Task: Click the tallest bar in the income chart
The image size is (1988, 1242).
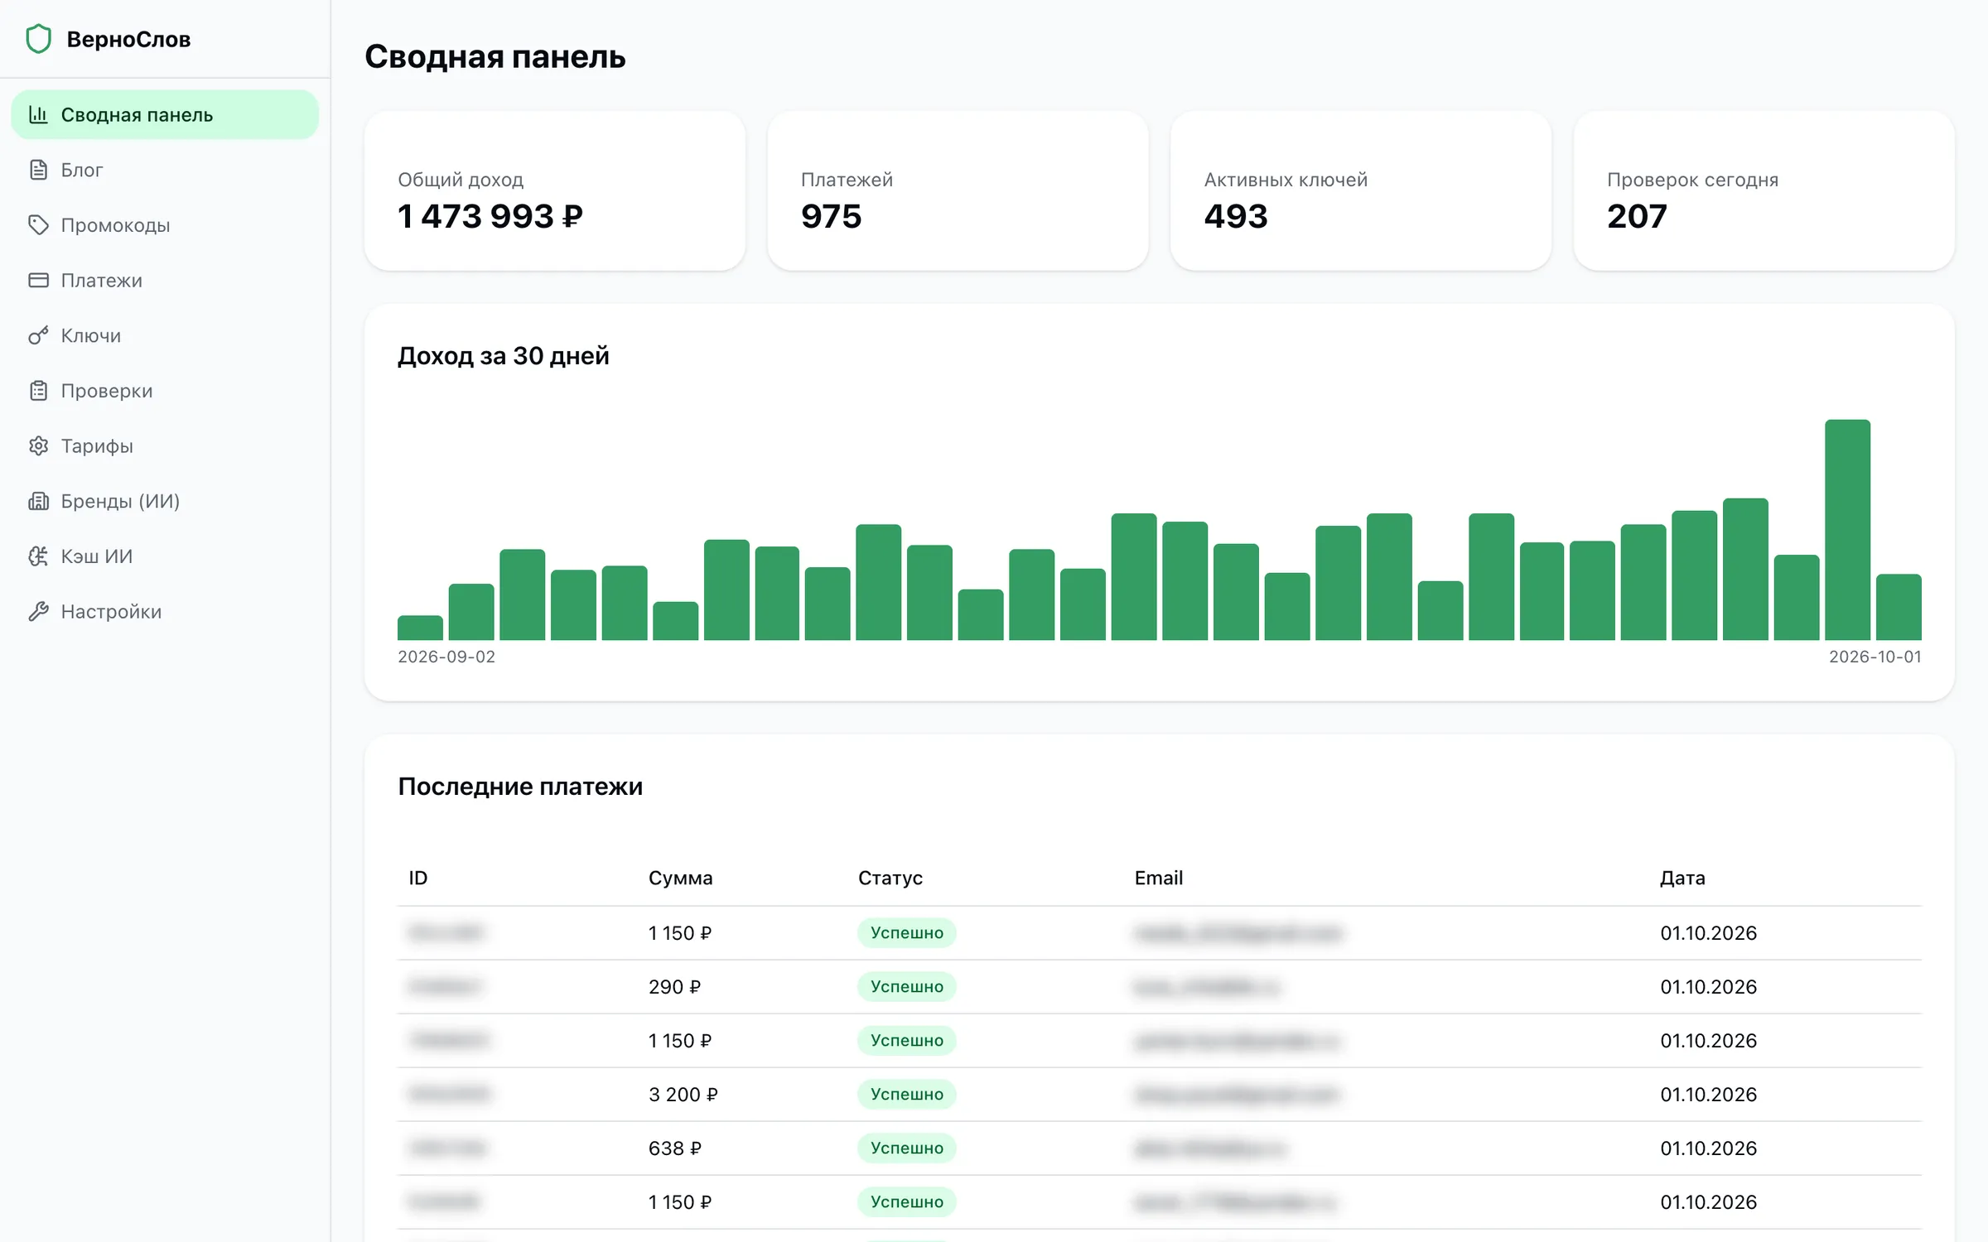Action: coord(1847,530)
